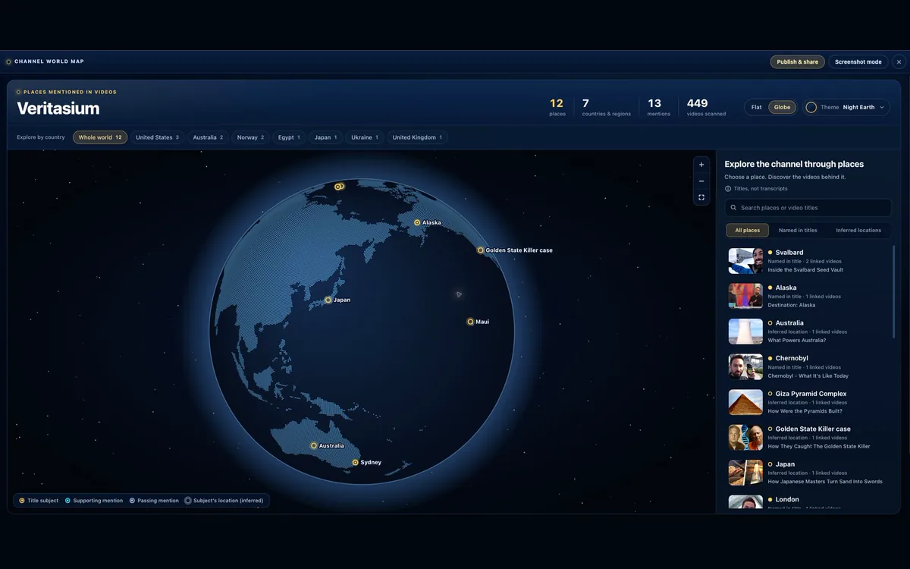Click Channel World Map header label

click(49, 61)
